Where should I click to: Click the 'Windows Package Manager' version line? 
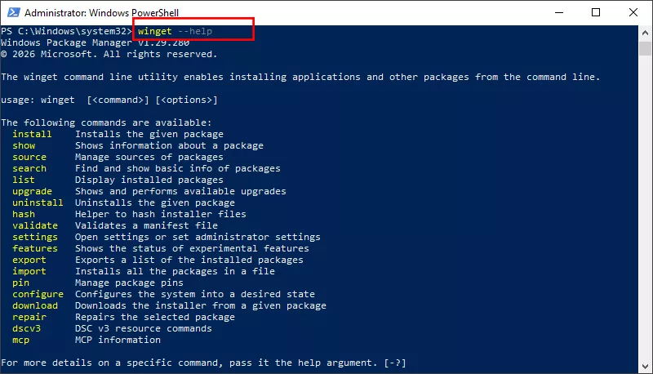point(95,43)
